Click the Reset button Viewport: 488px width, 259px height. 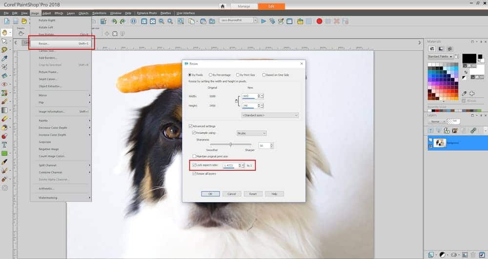[x=253, y=194]
